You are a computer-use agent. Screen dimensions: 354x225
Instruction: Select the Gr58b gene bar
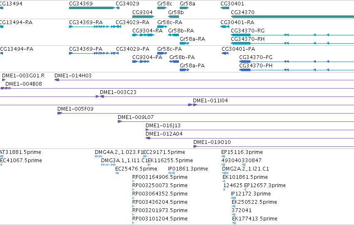(x=173, y=17)
